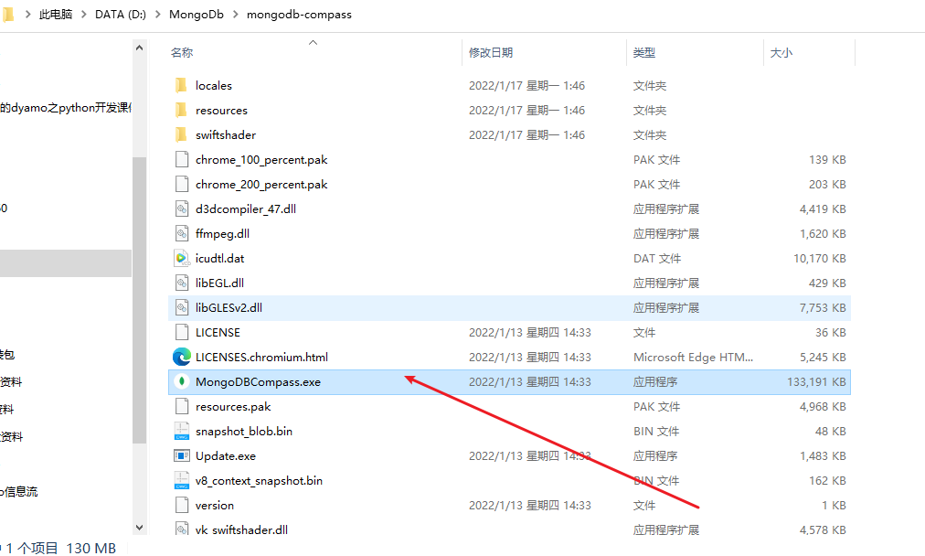The height and width of the screenshot is (556, 925).
Task: Select the d3dcompiler_47.dll file name
Action: (245, 208)
